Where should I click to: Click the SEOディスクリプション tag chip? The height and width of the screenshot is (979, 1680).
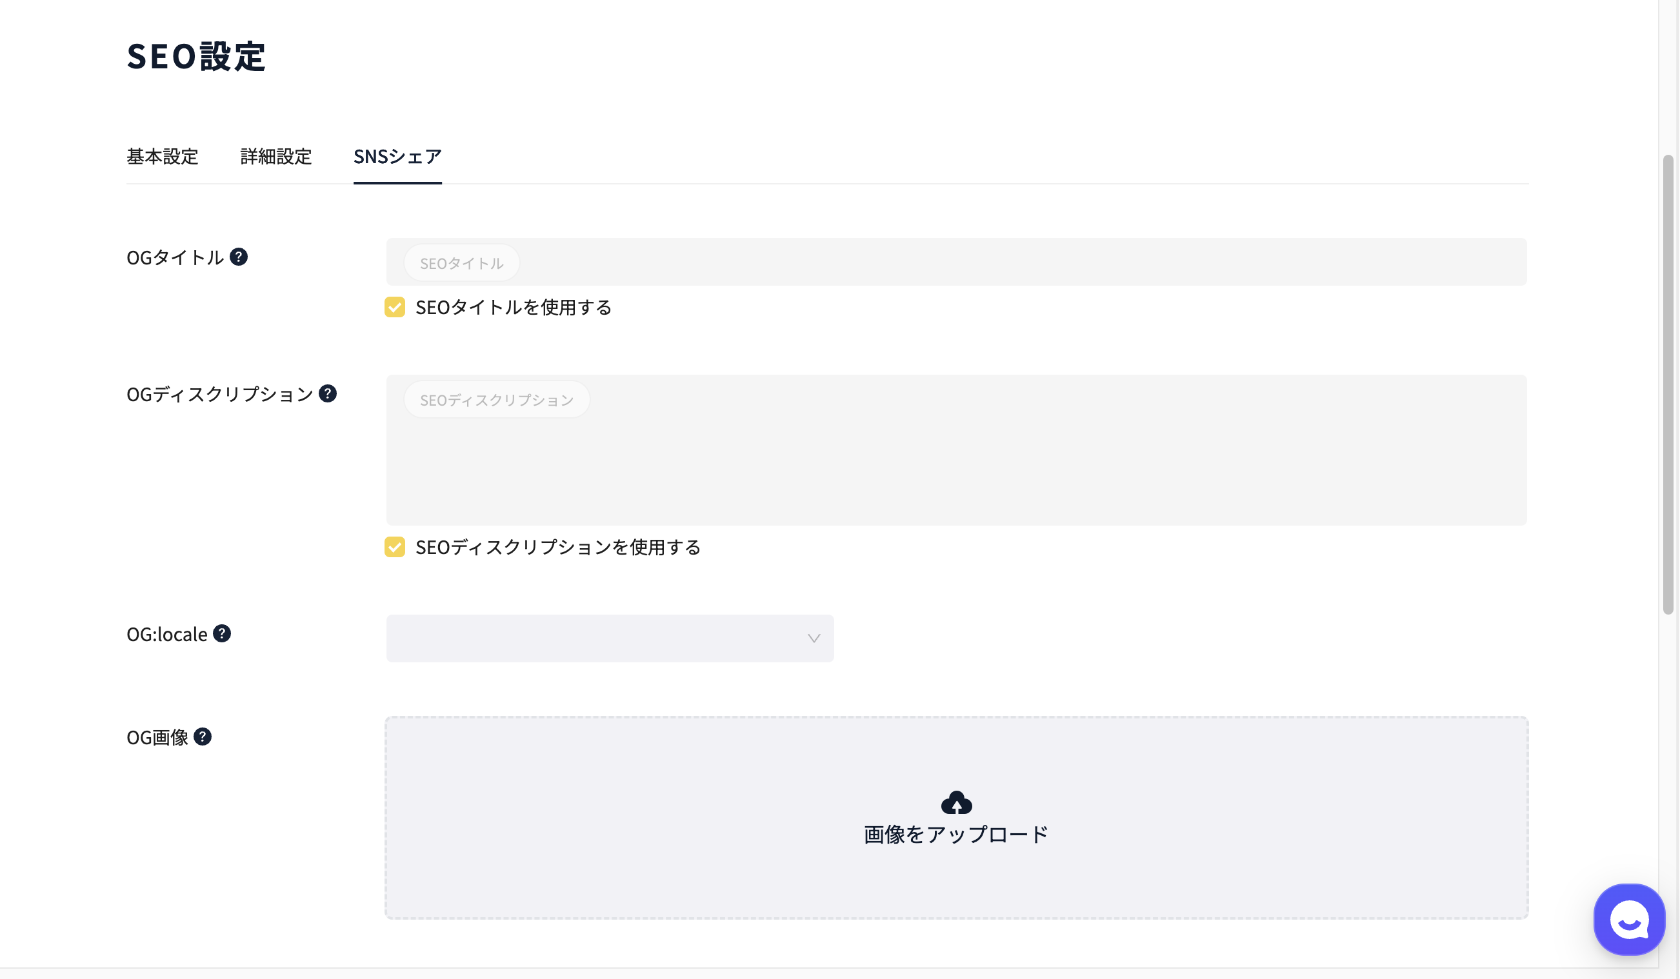497,400
